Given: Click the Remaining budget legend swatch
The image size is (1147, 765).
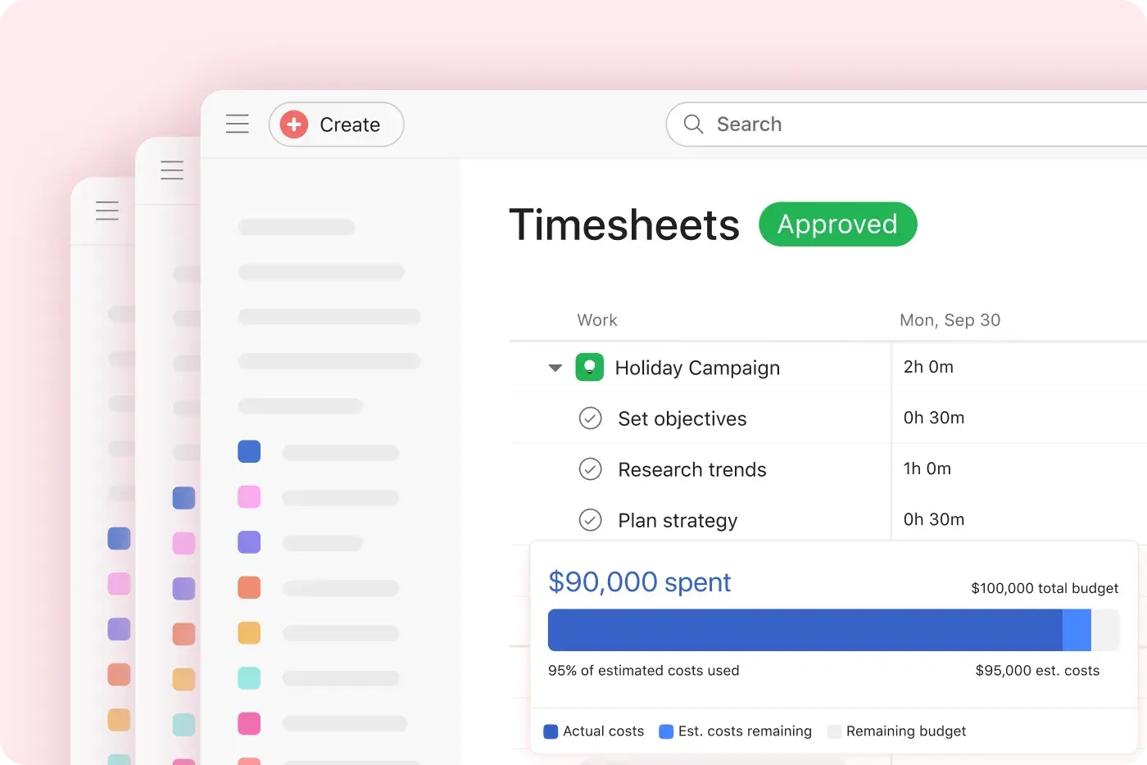Looking at the screenshot, I should tap(835, 731).
